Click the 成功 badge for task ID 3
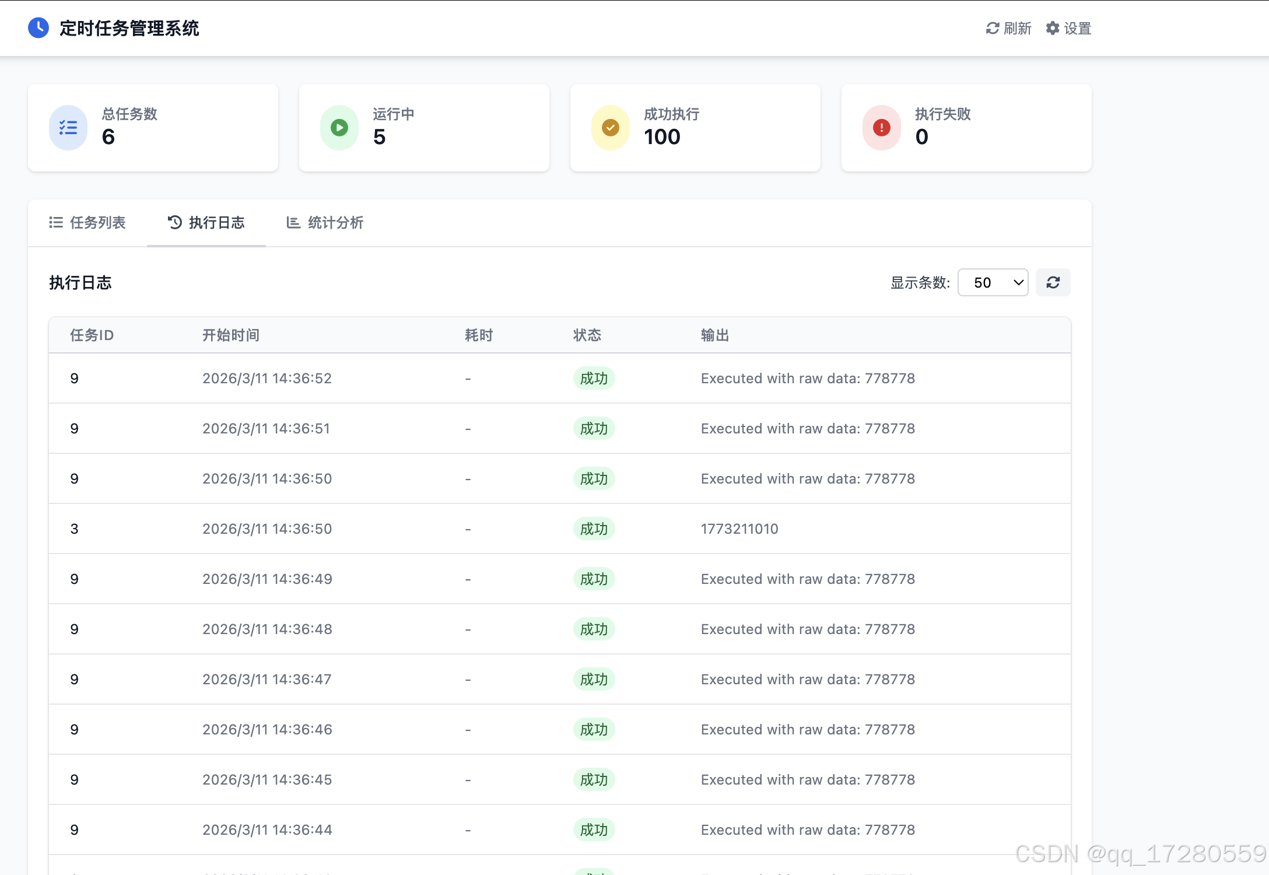 (x=594, y=528)
